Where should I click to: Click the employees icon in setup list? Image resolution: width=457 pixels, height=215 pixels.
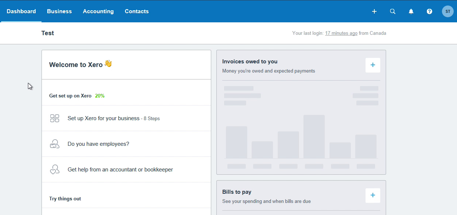[x=55, y=144]
